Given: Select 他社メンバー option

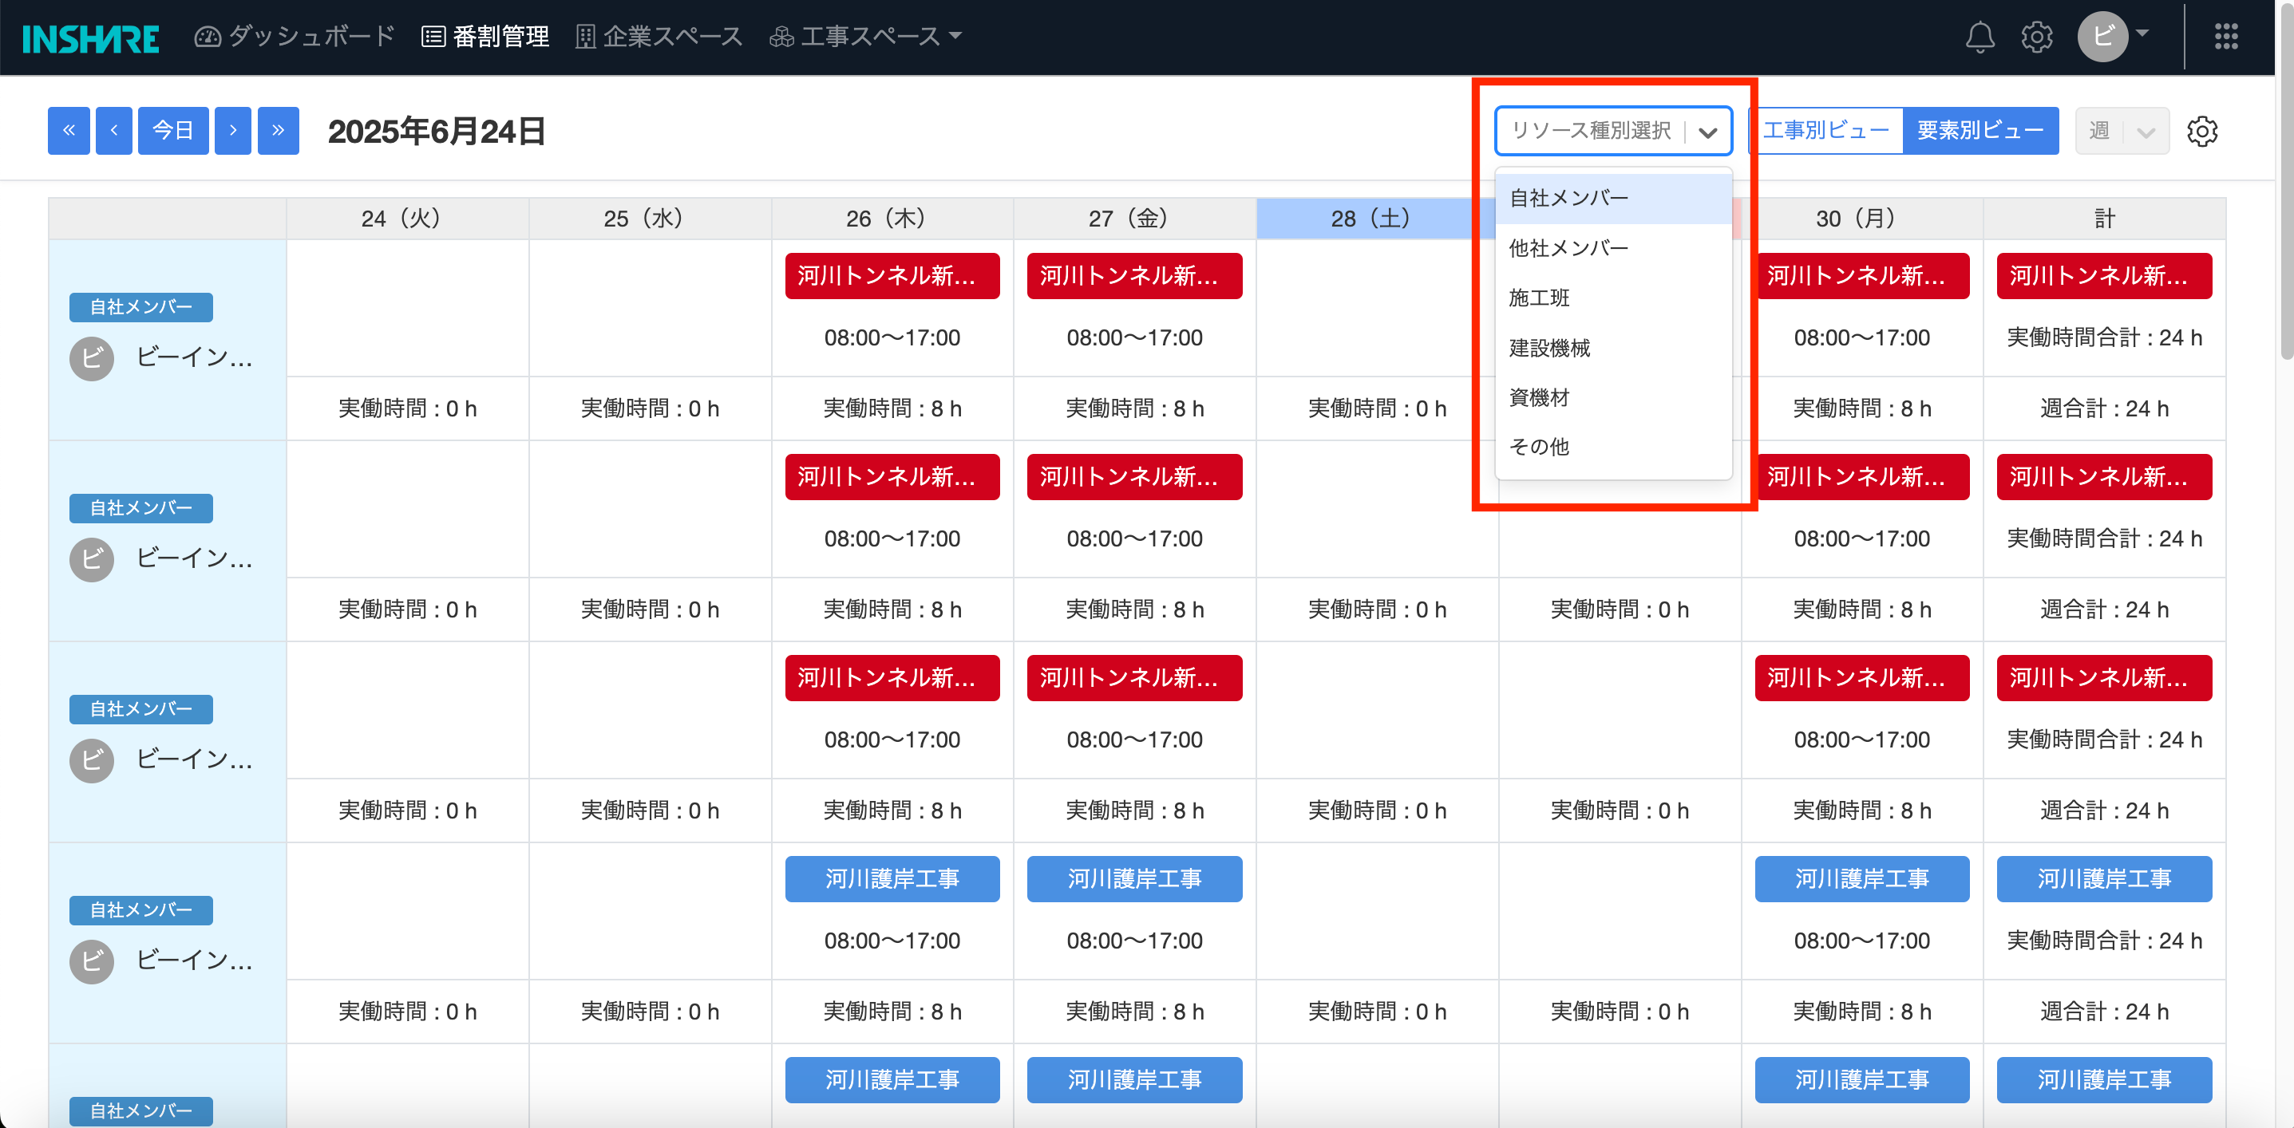Looking at the screenshot, I should pos(1614,248).
